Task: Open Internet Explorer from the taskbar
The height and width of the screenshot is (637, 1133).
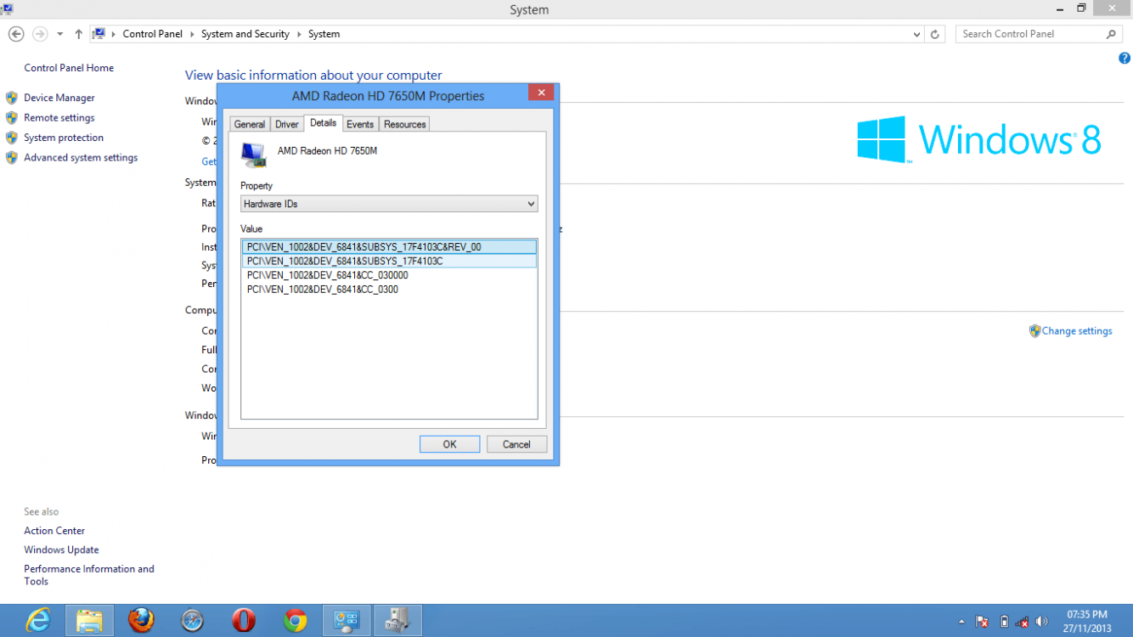Action: [x=38, y=621]
